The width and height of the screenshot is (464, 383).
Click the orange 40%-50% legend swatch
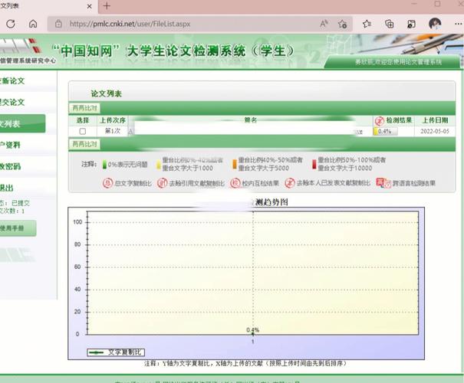235,164
